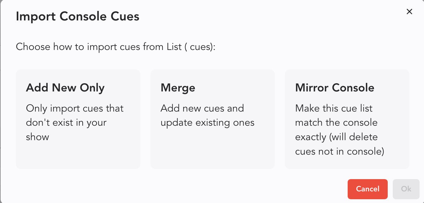The height and width of the screenshot is (203, 424).
Task: Click the 'Add New Only' heading text
Action: 65,88
